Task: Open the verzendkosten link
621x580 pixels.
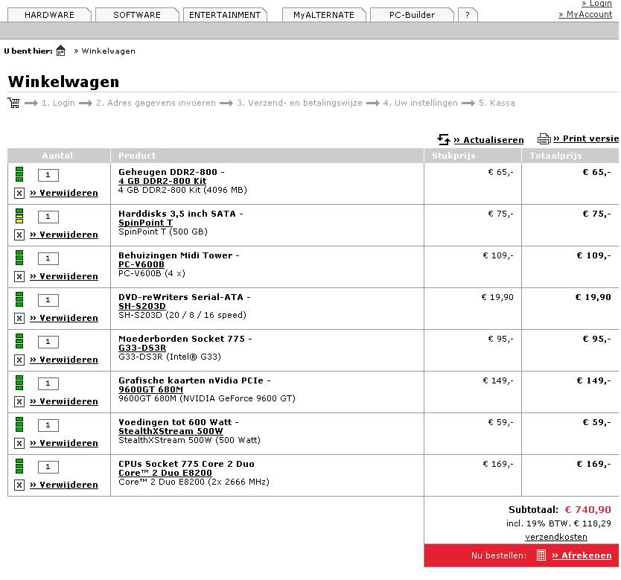Action: 555,537
